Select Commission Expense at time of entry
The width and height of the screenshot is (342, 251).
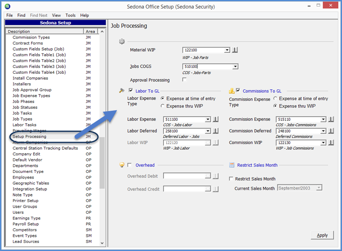pos(275,99)
